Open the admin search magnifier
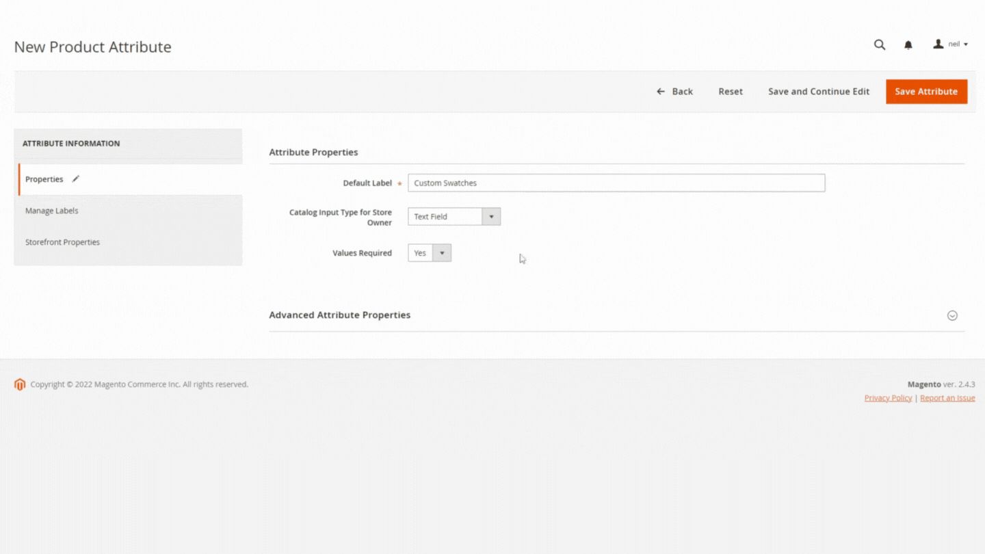 tap(879, 44)
